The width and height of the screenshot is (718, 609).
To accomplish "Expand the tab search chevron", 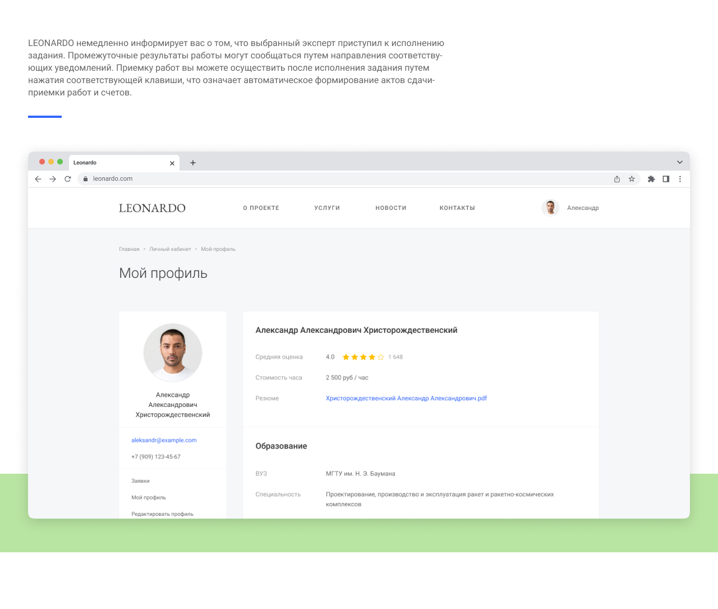I will pyautogui.click(x=680, y=162).
